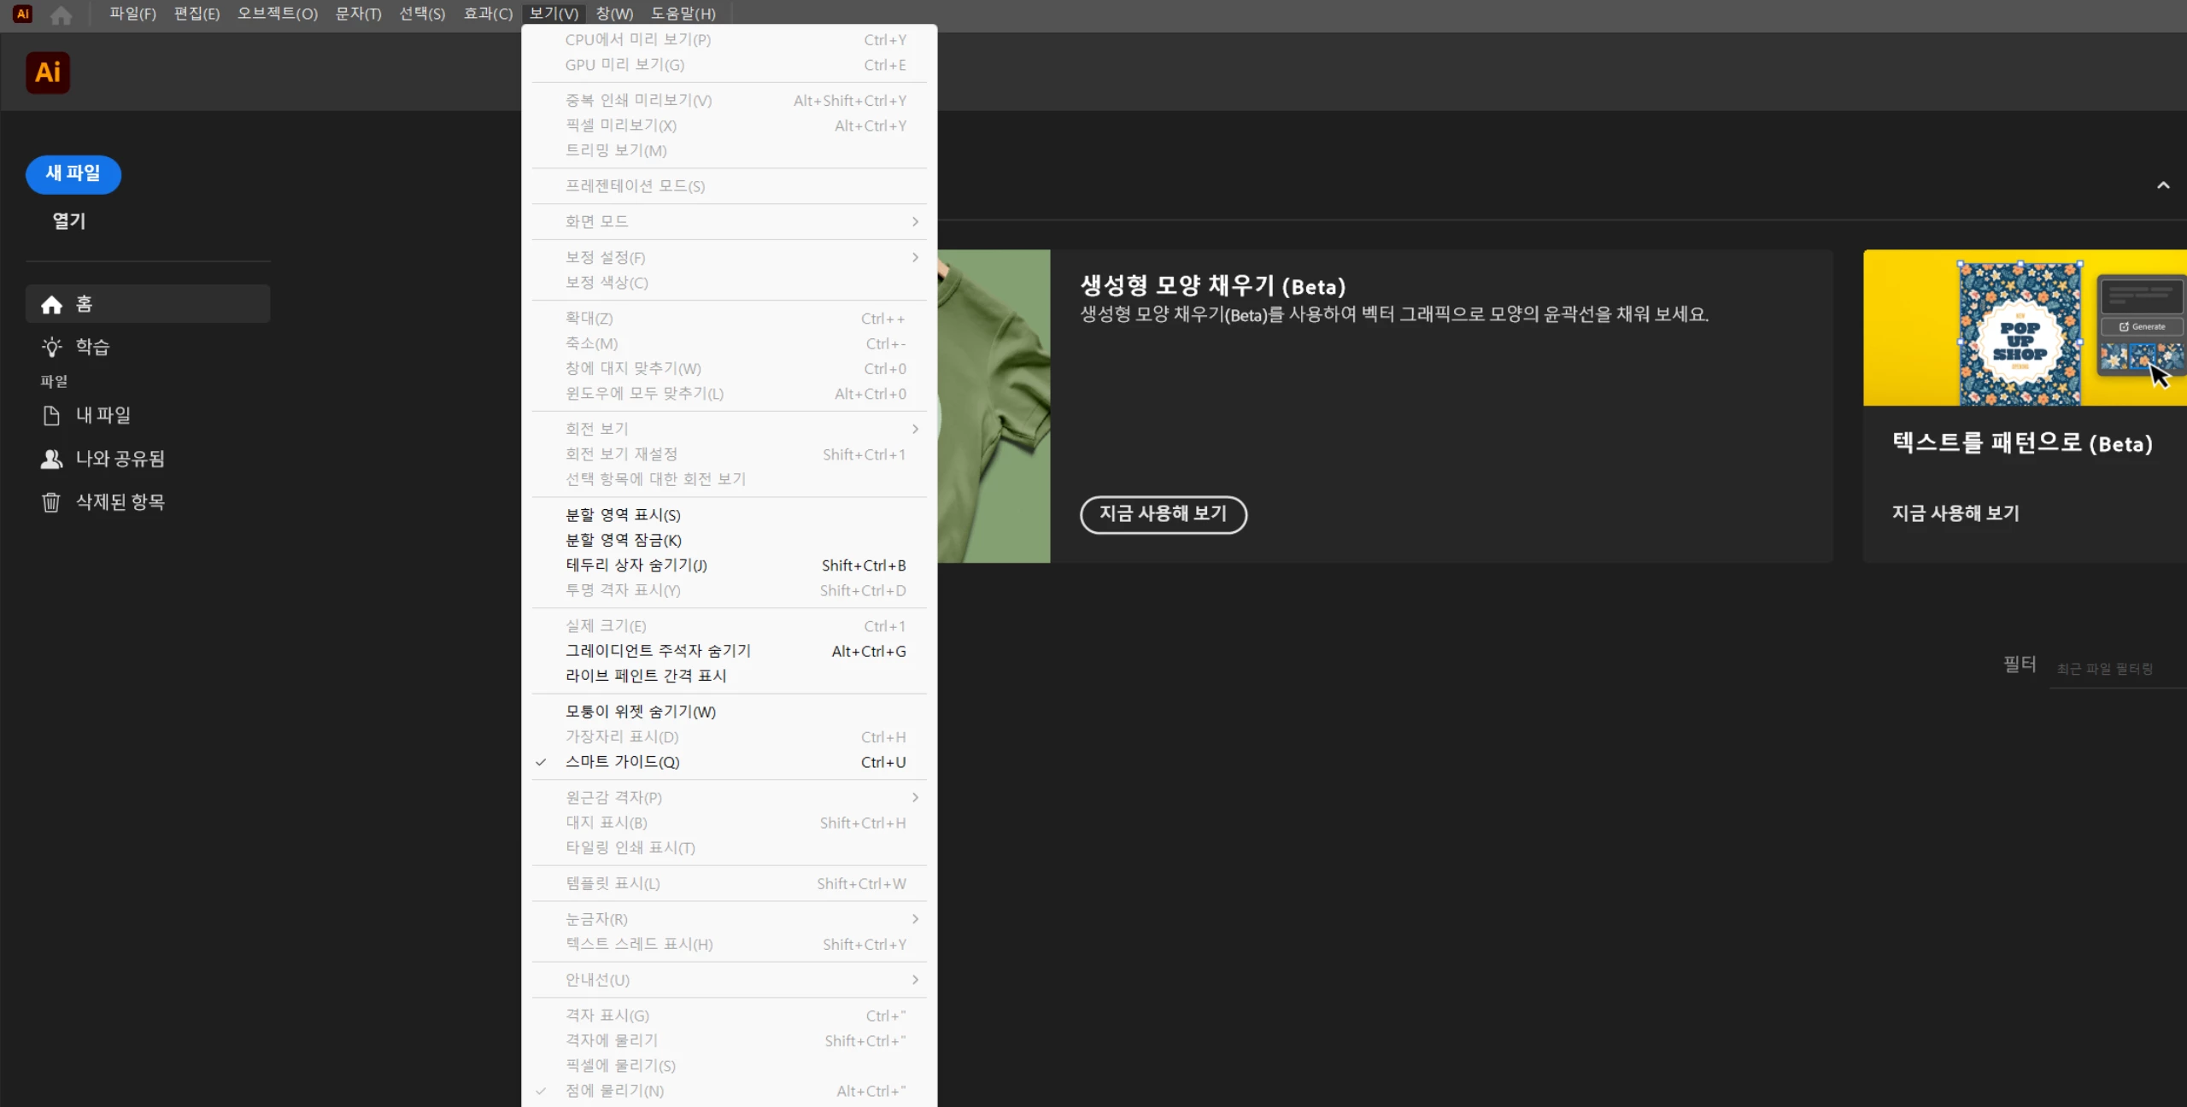The height and width of the screenshot is (1107, 2187).
Task: Toggle 스마트 가이드 checkmark off
Action: tap(622, 762)
